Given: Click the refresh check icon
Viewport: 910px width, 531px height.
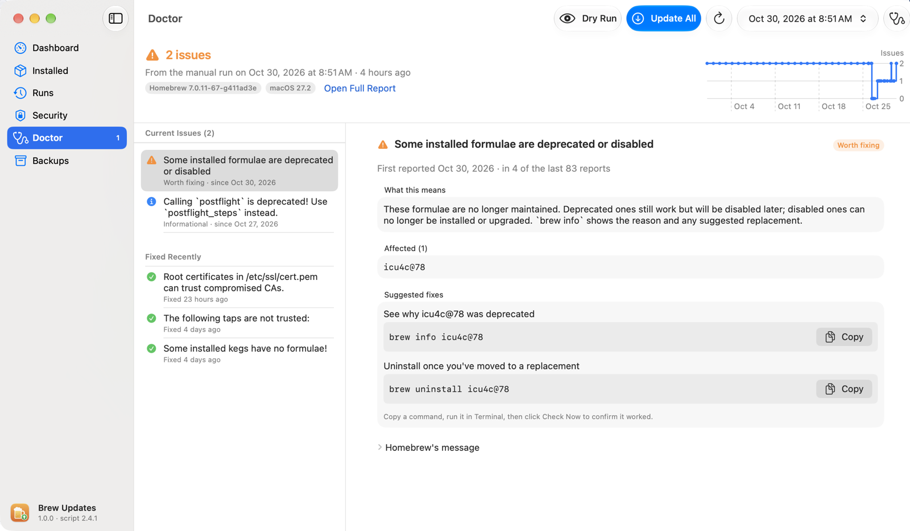Looking at the screenshot, I should (x=719, y=18).
